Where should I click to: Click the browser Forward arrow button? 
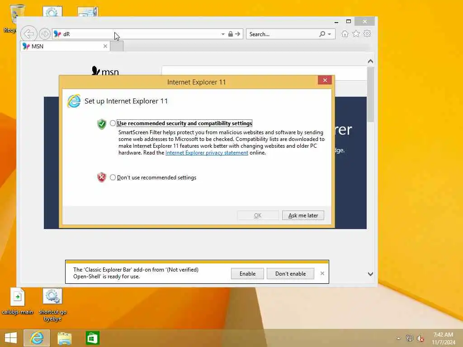45,34
